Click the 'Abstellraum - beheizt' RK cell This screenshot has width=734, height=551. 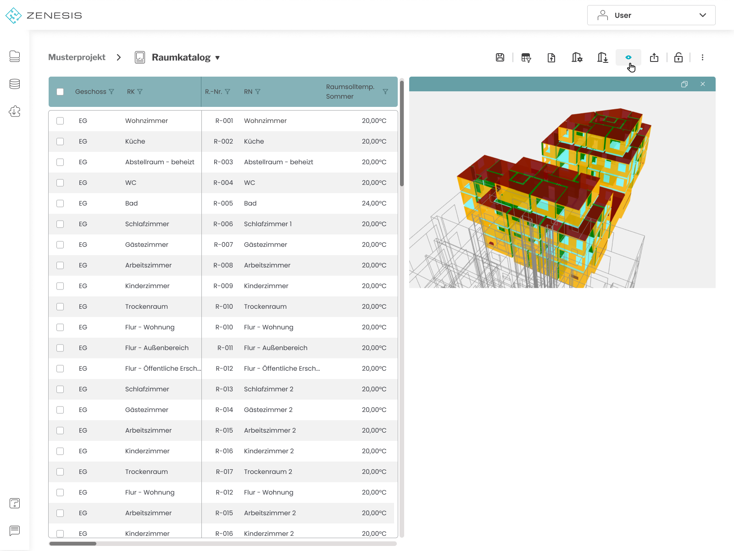tap(160, 162)
